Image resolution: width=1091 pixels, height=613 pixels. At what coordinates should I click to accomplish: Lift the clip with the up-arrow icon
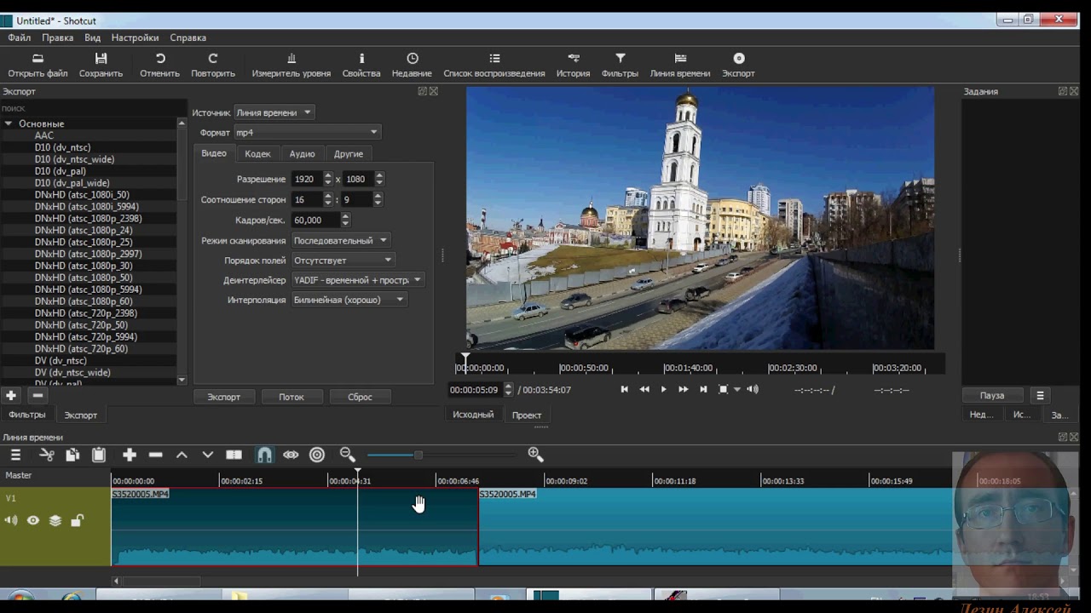[x=182, y=455]
